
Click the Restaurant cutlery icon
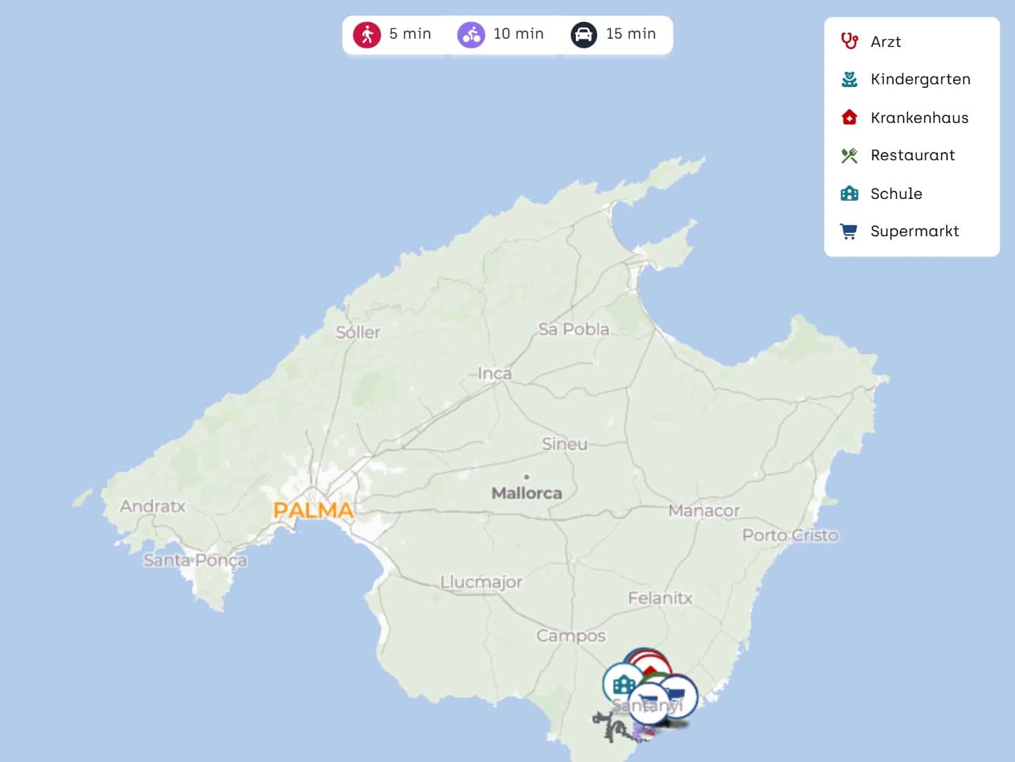click(x=849, y=155)
